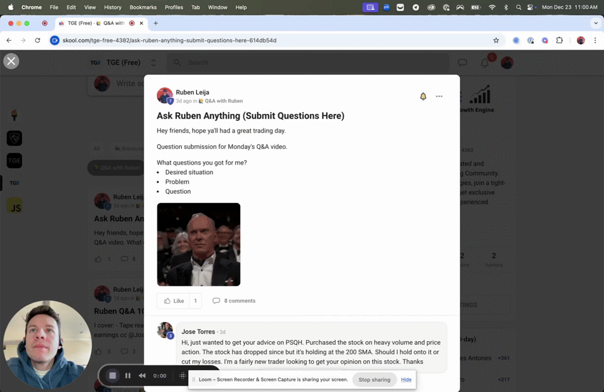This screenshot has width=604, height=392.
Task: Expand the tab search dropdown arrow
Action: pyautogui.click(x=596, y=23)
